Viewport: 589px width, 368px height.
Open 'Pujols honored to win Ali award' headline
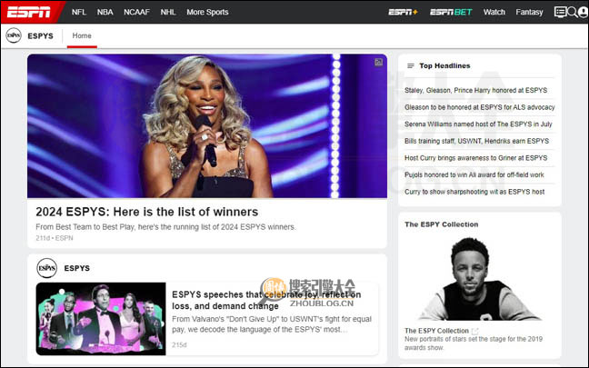474,174
